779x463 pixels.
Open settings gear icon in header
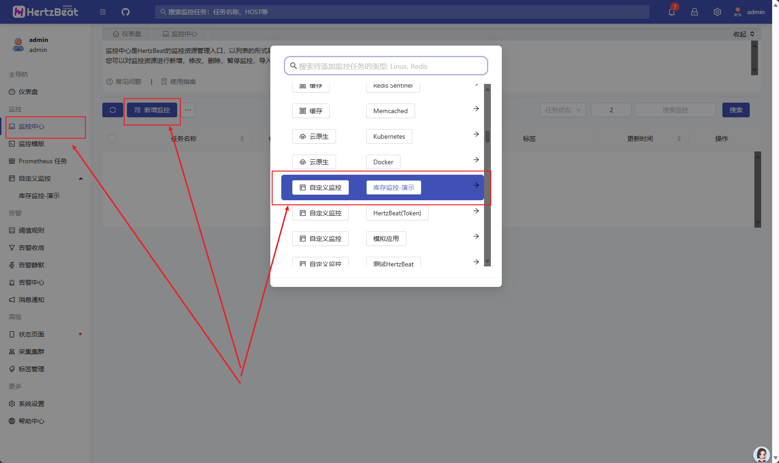pos(717,12)
